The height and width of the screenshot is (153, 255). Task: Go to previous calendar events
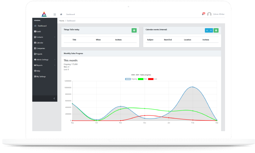pos(207,30)
